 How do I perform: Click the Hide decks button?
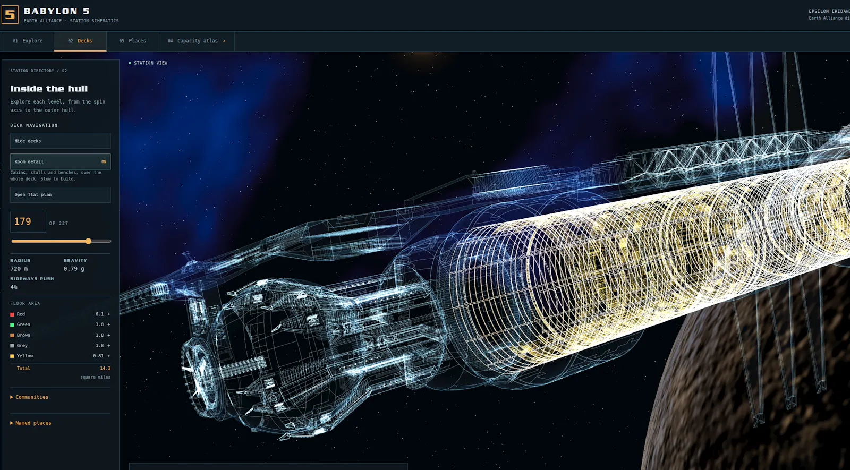(x=61, y=141)
